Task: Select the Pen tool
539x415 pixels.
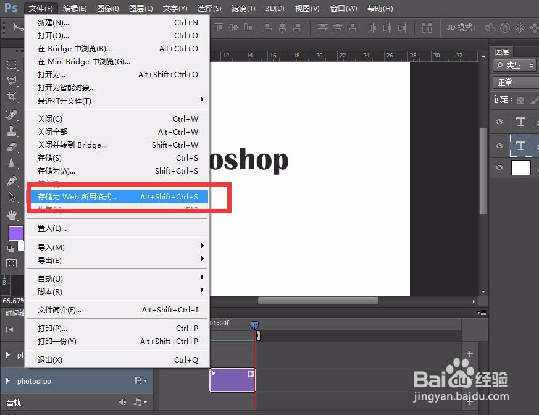Action: tap(12, 181)
